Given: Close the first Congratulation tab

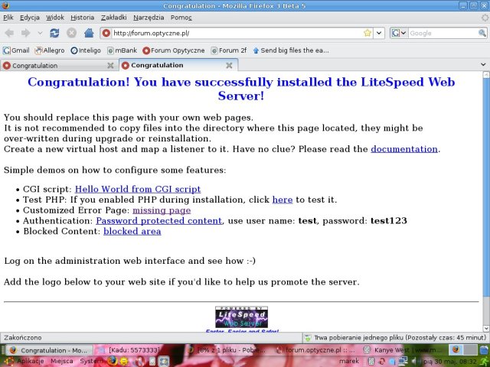Looking at the screenshot, I should 110,66.
